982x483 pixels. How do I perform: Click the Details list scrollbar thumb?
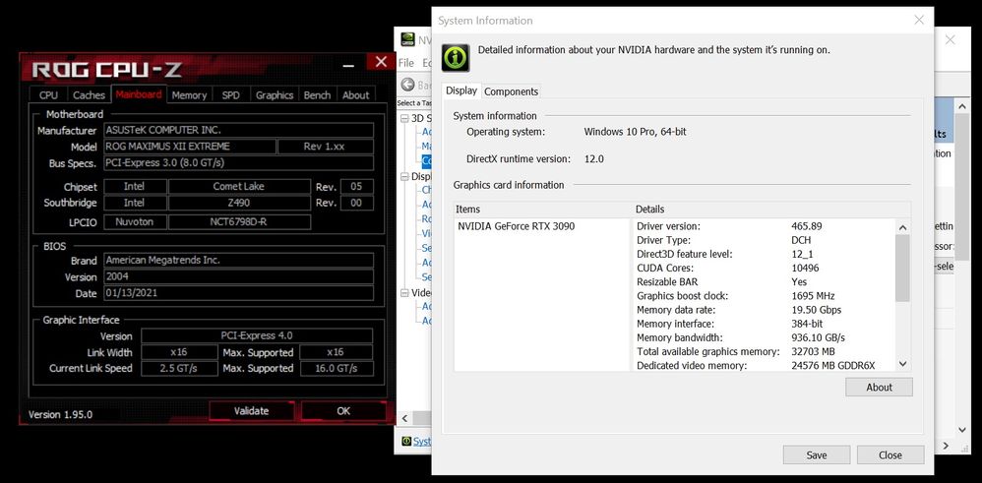click(x=902, y=269)
